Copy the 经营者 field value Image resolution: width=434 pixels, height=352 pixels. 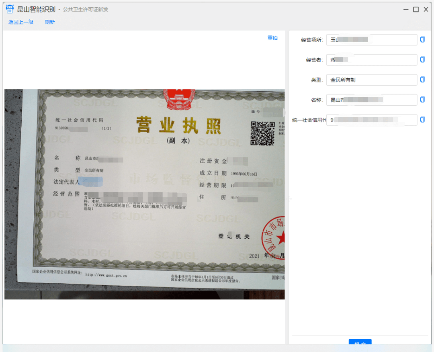coord(422,59)
